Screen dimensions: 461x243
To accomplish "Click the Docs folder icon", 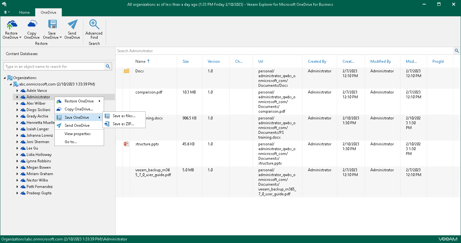I will click(x=126, y=71).
